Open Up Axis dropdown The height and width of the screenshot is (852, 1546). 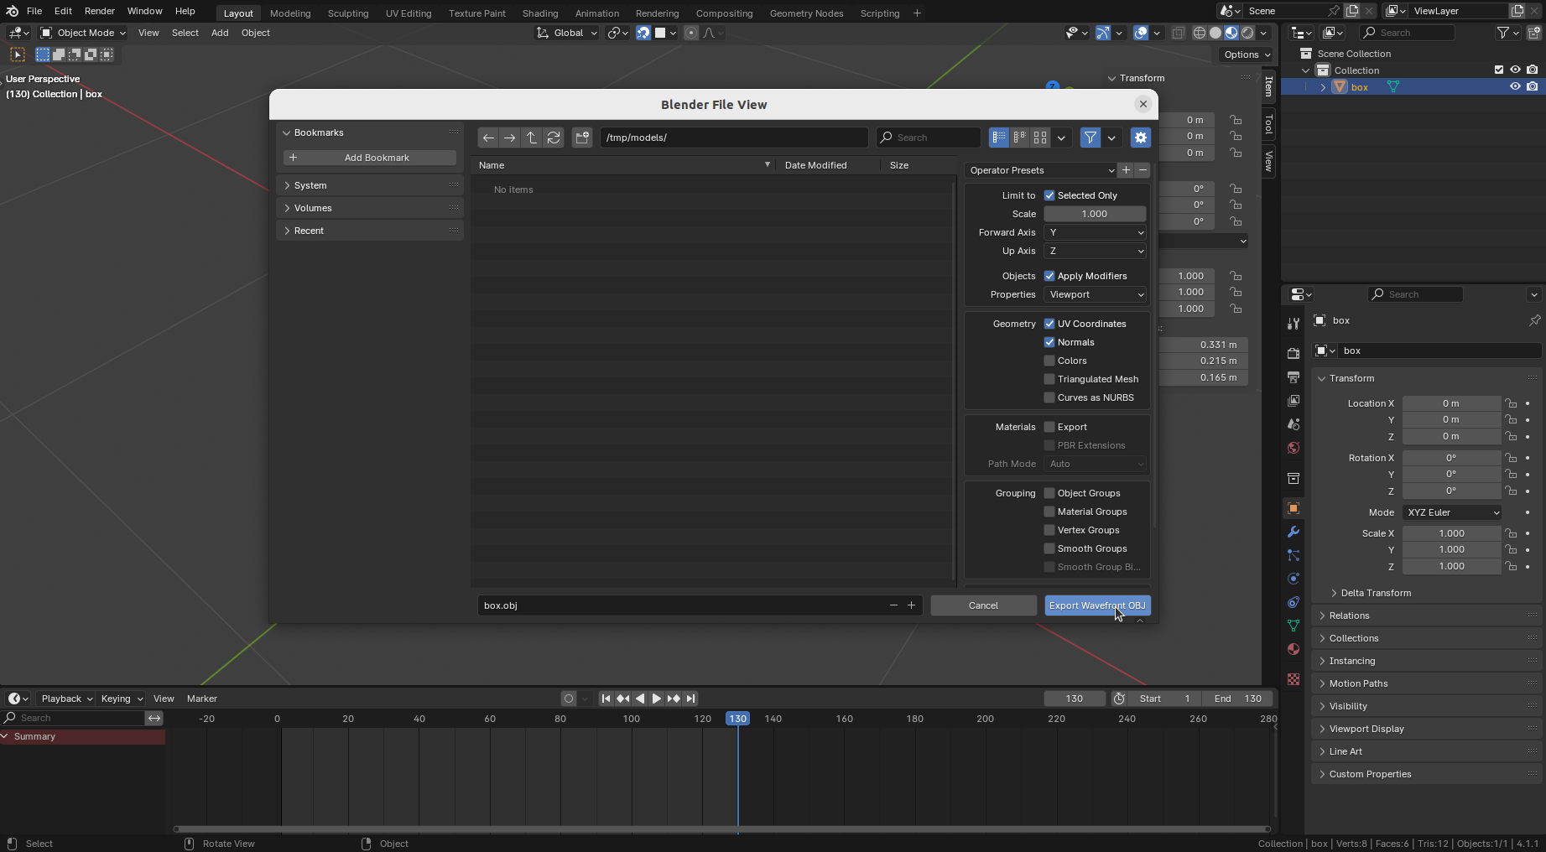(x=1096, y=251)
